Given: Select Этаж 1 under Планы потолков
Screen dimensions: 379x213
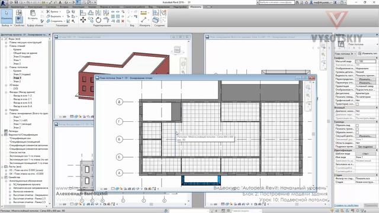Looking at the screenshot, I should 17,78.
